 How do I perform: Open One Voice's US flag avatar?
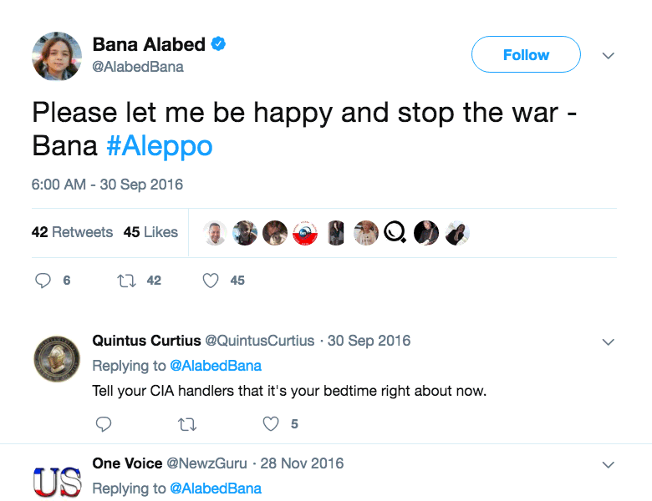pyautogui.click(x=56, y=480)
